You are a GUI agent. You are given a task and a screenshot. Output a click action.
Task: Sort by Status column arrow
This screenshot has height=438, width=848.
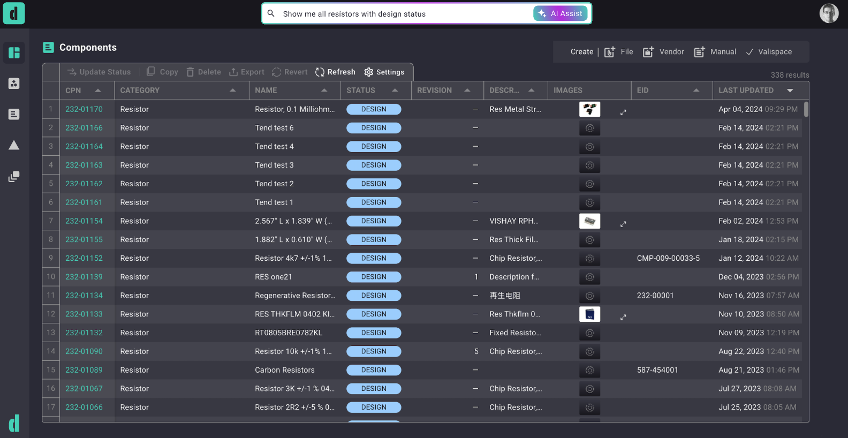point(395,90)
